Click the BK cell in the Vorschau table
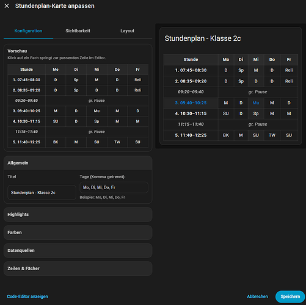 tap(56, 142)
